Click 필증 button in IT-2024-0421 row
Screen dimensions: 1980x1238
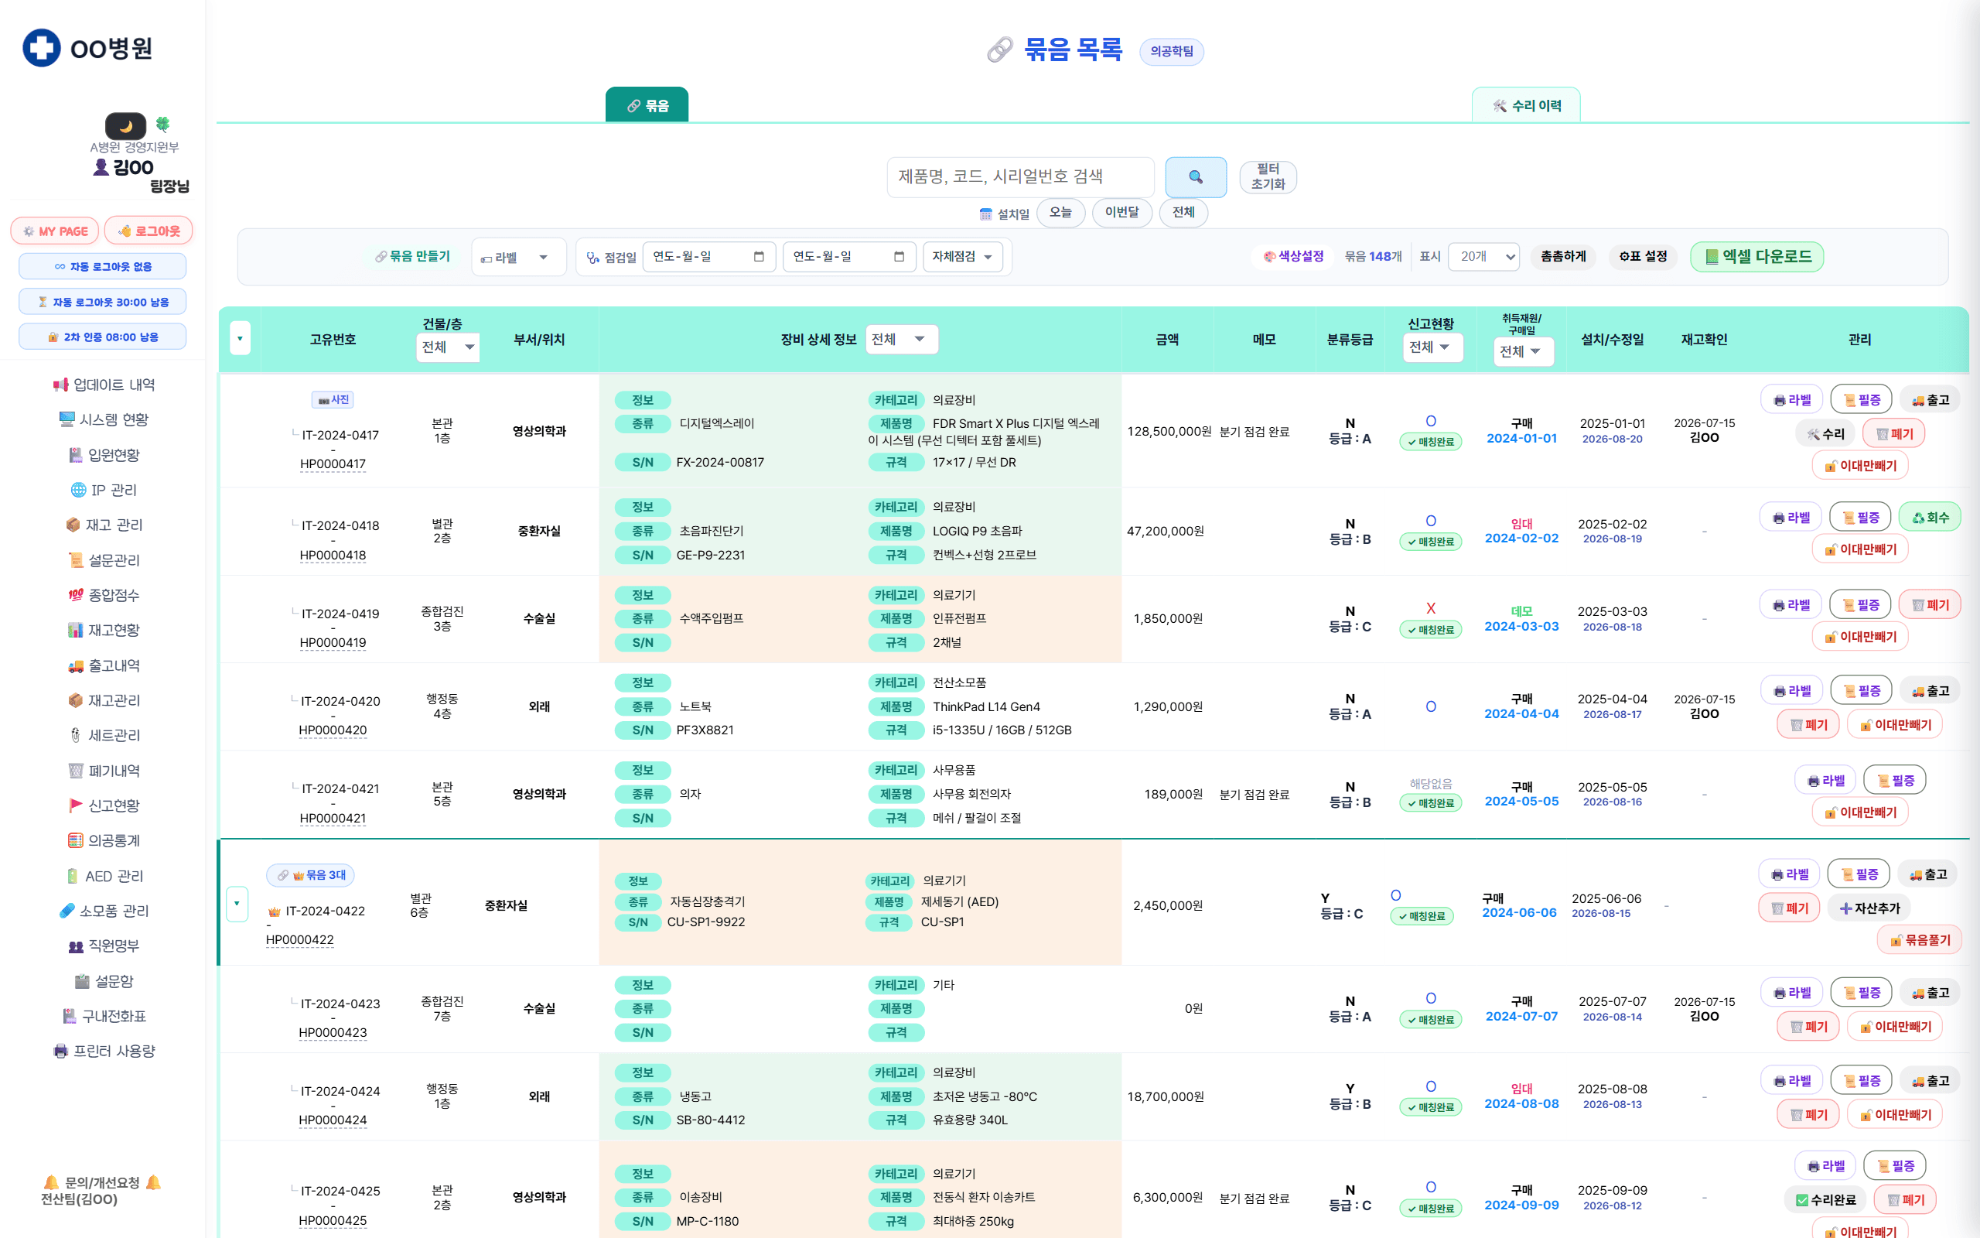(1895, 780)
